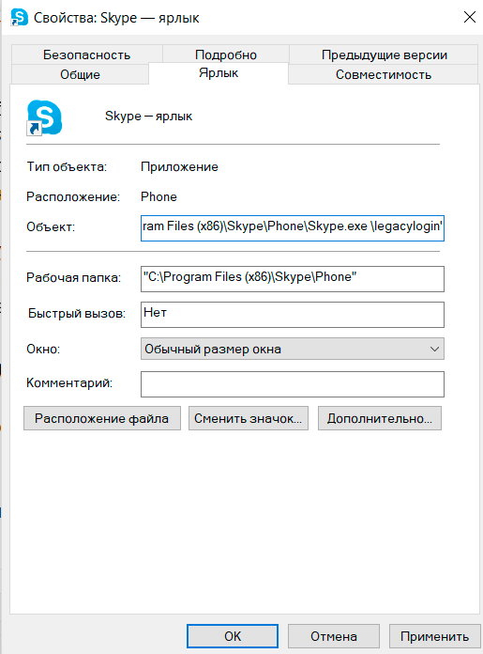Click the Свойства: Skype — ярлык title text

(116, 18)
